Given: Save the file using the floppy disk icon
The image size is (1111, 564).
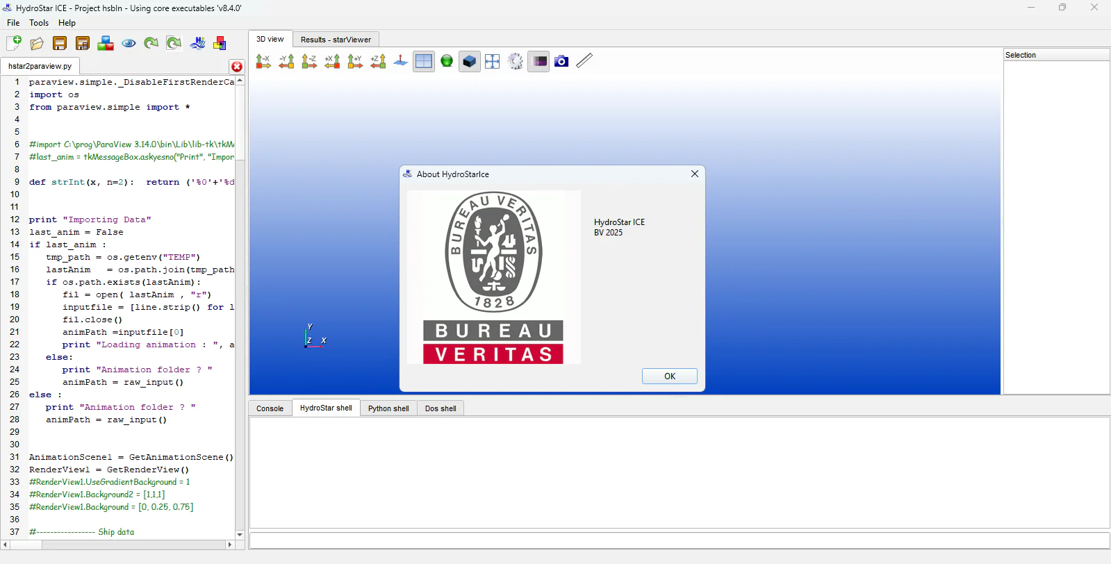Looking at the screenshot, I should [60, 44].
